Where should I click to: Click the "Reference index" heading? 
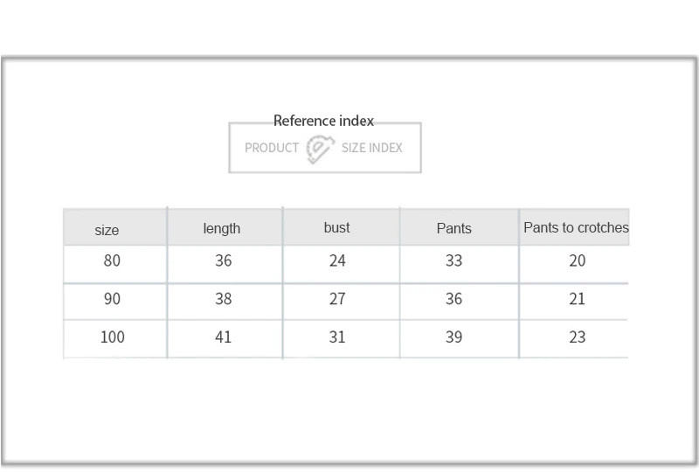tap(323, 121)
